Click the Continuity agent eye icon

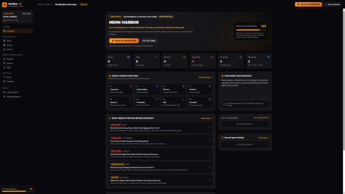(157, 99)
